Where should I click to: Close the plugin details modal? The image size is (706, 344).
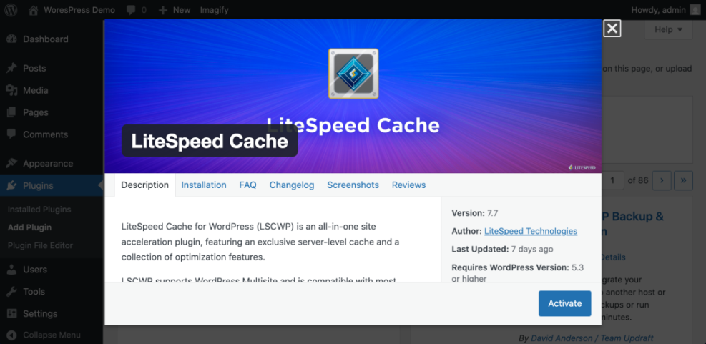tap(612, 29)
